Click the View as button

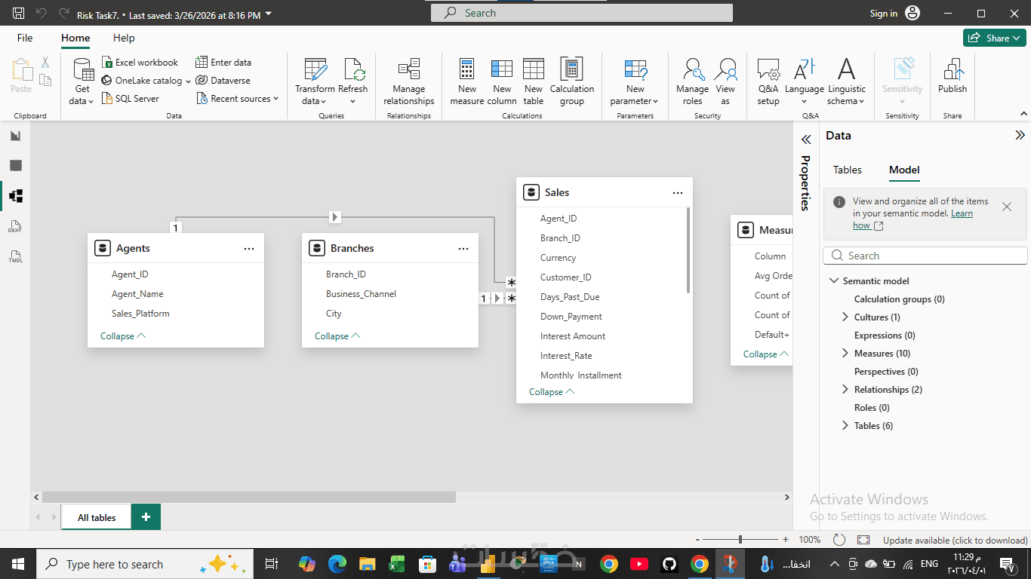725,81
